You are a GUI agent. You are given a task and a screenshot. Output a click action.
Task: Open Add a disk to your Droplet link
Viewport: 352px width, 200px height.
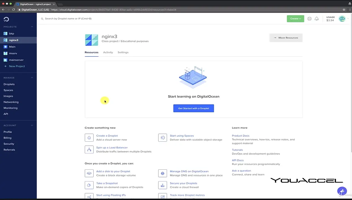coord(113,171)
